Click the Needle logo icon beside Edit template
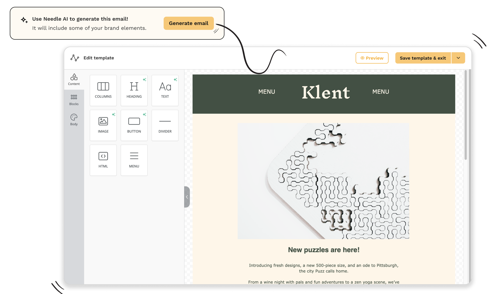The image size is (490, 294). [75, 58]
